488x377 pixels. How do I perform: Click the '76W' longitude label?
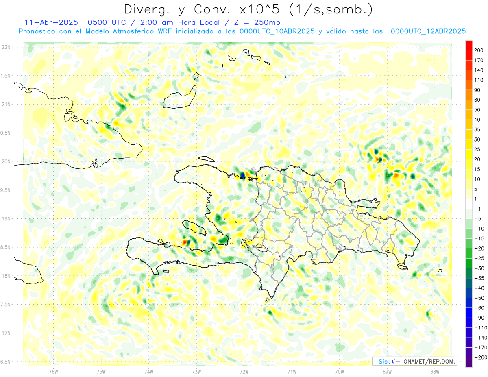[x=53, y=371]
